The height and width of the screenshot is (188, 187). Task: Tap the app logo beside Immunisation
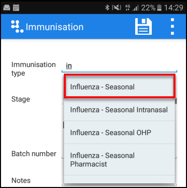click(x=17, y=27)
